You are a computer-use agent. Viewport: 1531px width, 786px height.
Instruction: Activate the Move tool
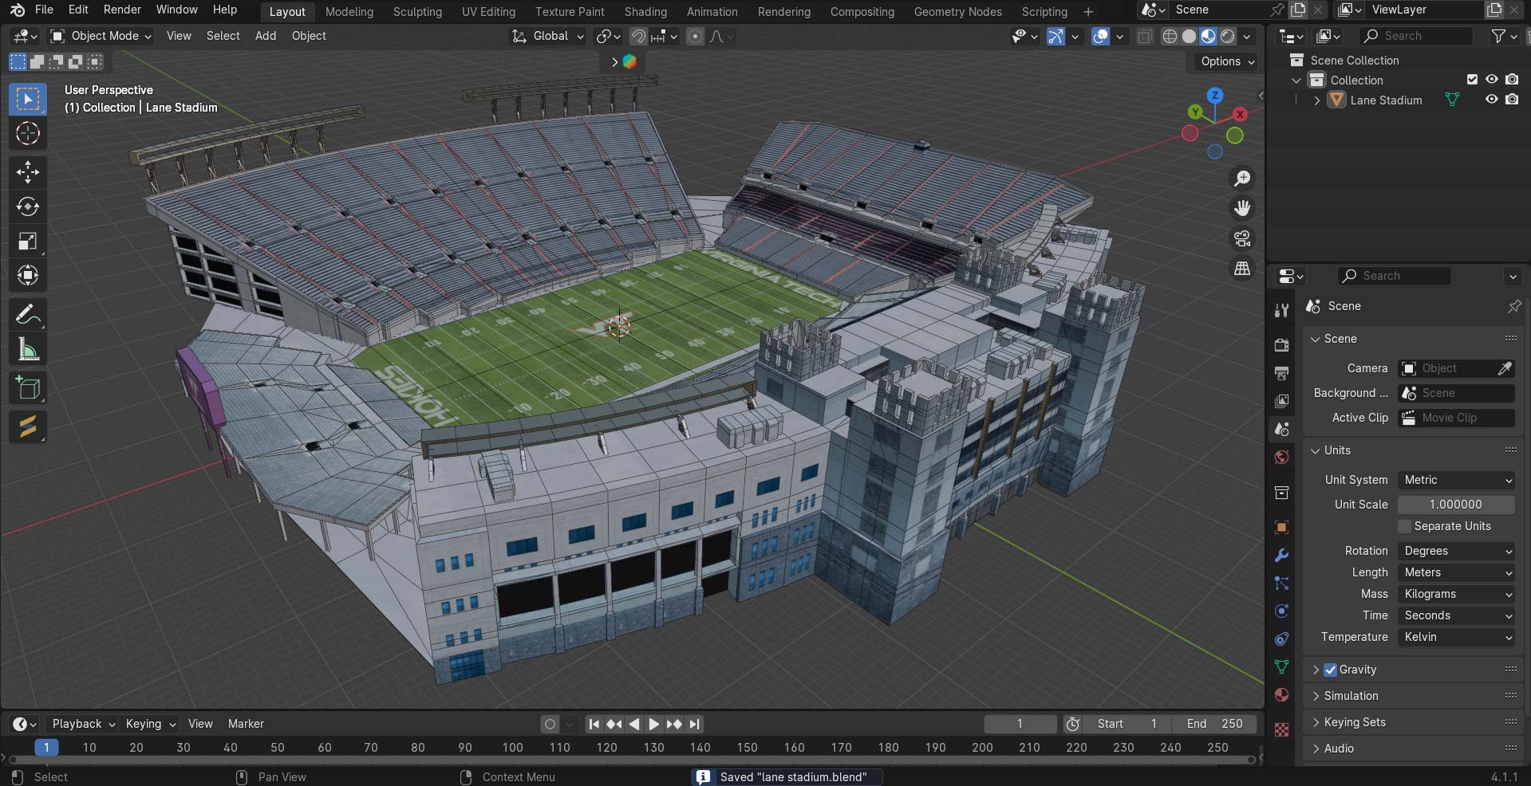(28, 172)
